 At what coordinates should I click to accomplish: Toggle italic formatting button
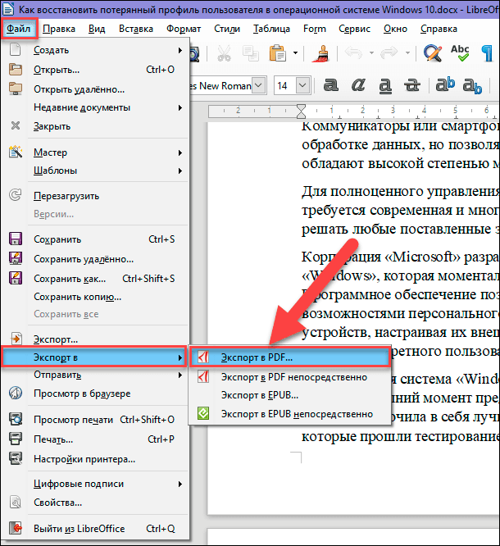[358, 85]
